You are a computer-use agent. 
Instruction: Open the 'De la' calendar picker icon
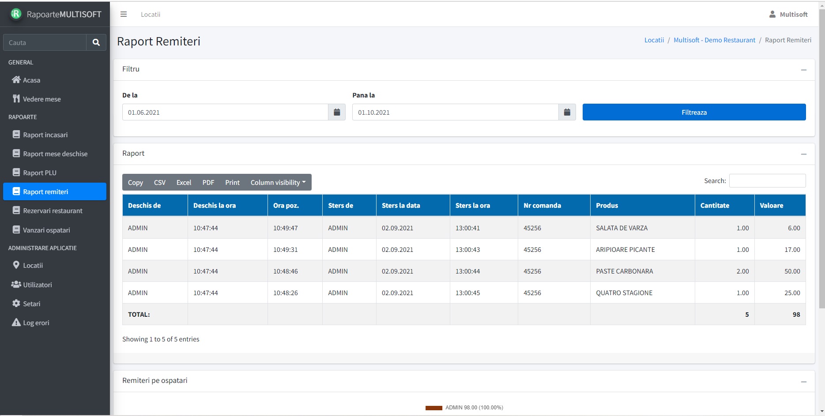coord(337,112)
